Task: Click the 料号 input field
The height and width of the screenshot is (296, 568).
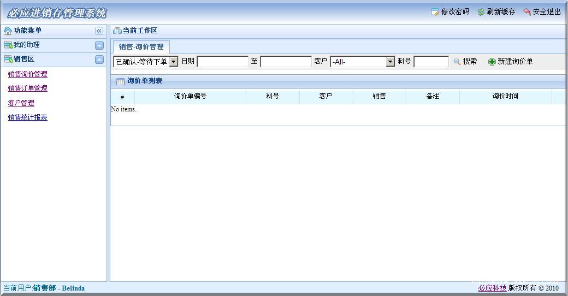Action: [x=431, y=62]
